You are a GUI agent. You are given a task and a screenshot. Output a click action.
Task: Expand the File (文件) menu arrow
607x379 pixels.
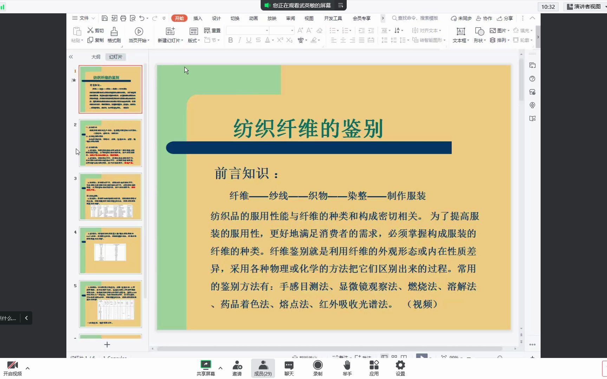click(93, 18)
